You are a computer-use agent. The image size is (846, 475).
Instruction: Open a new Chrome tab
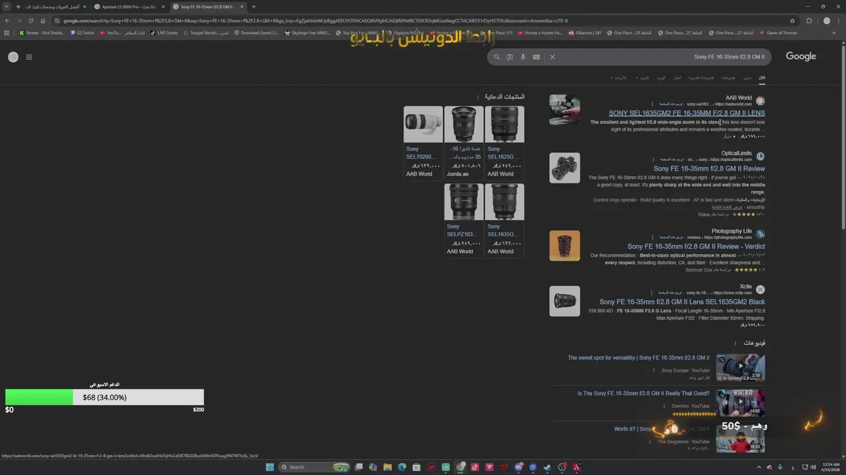point(253,7)
